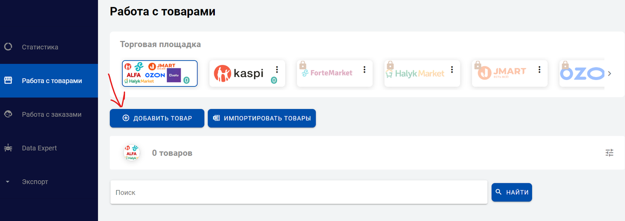
Task: Select the locked HalykMarket card
Action: coord(415,74)
